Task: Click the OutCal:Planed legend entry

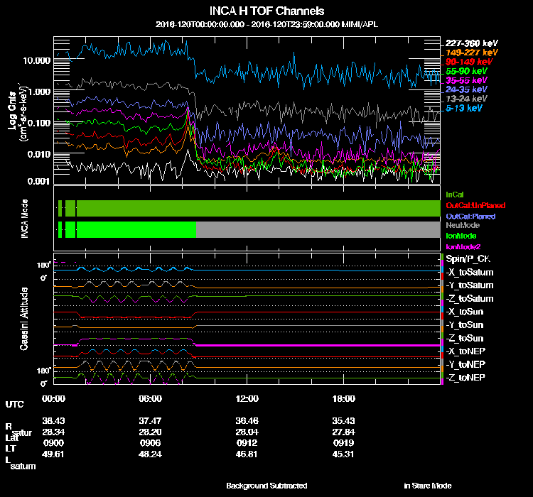Action: point(470,216)
